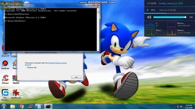Open the CCleaner desktop shortcut
The height and width of the screenshot is (109, 195).
coord(5,79)
